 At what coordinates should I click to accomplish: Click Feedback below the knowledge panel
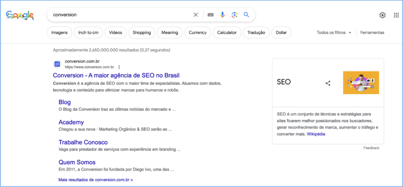coord(371,148)
